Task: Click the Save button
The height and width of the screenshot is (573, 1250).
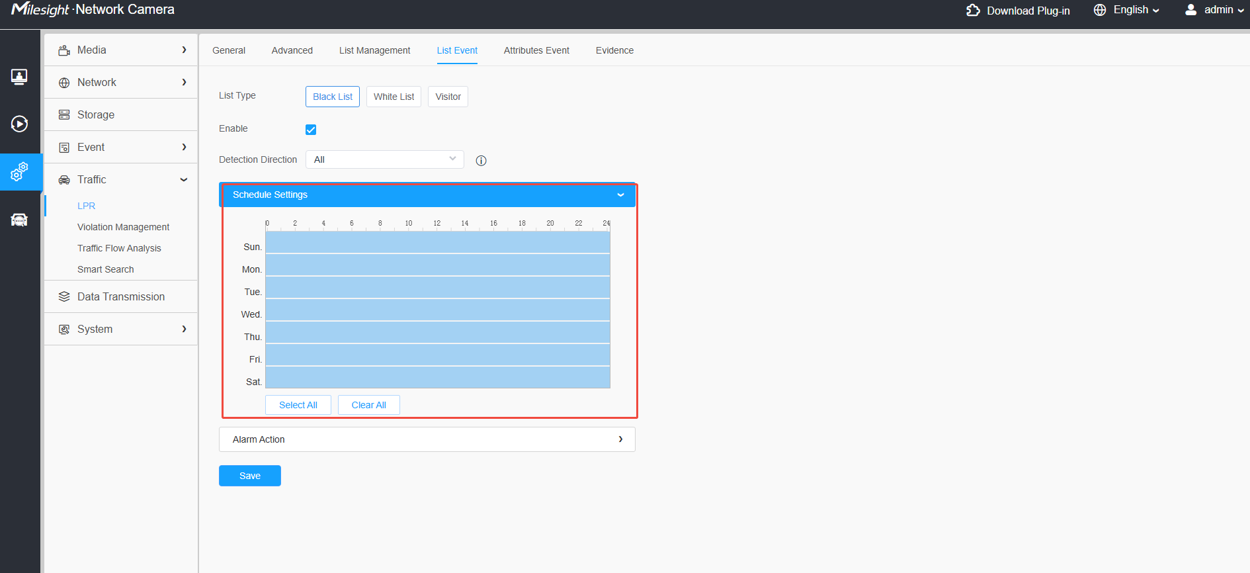Action: coord(250,476)
